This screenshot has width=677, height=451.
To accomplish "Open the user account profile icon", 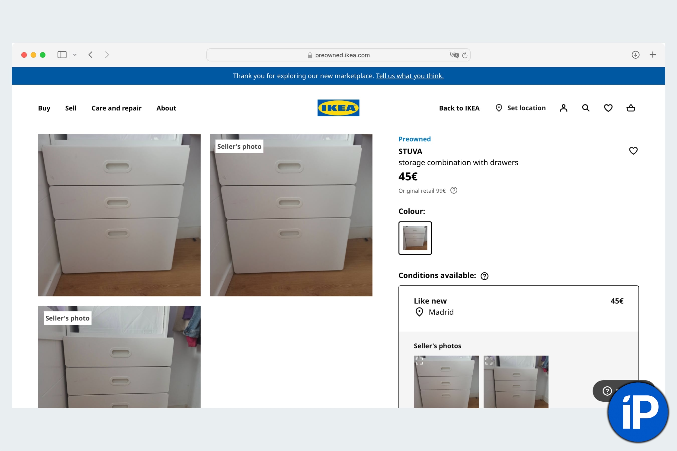I will pos(563,108).
